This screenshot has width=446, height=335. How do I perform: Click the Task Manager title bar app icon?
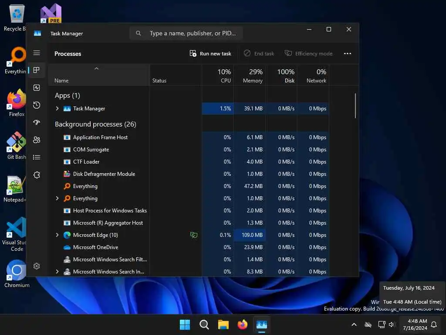(37, 33)
